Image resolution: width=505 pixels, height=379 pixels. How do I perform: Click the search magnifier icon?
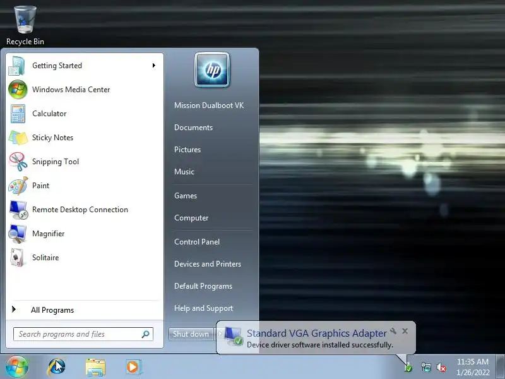click(146, 334)
